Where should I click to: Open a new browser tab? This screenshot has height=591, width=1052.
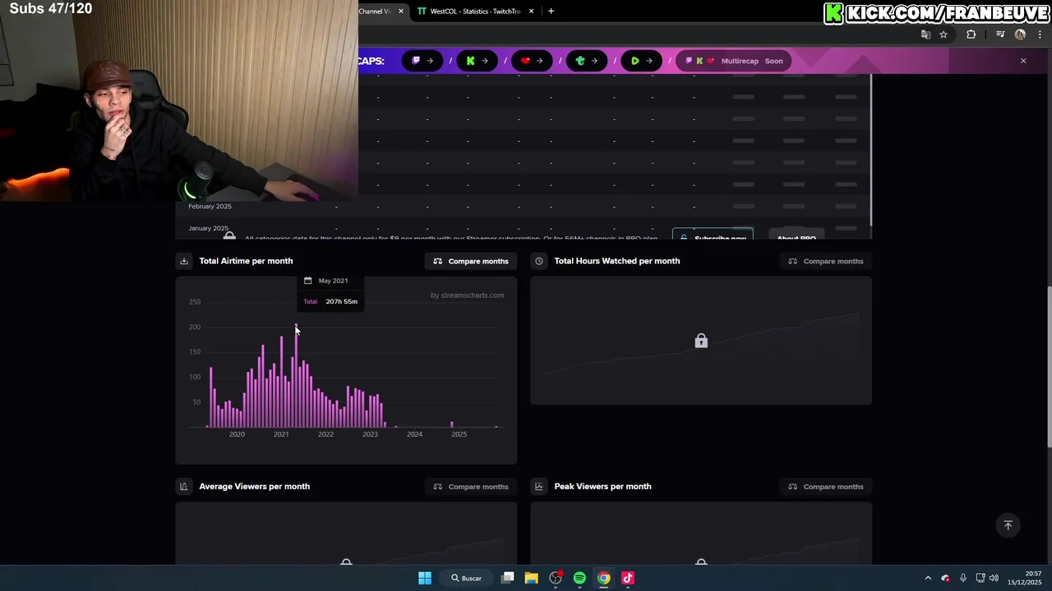(x=551, y=11)
